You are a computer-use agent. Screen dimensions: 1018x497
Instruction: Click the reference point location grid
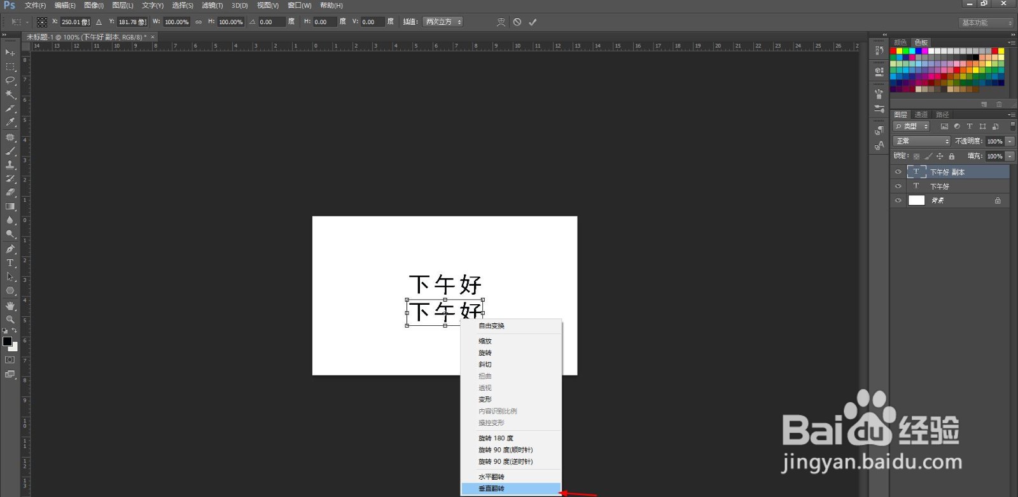point(42,22)
